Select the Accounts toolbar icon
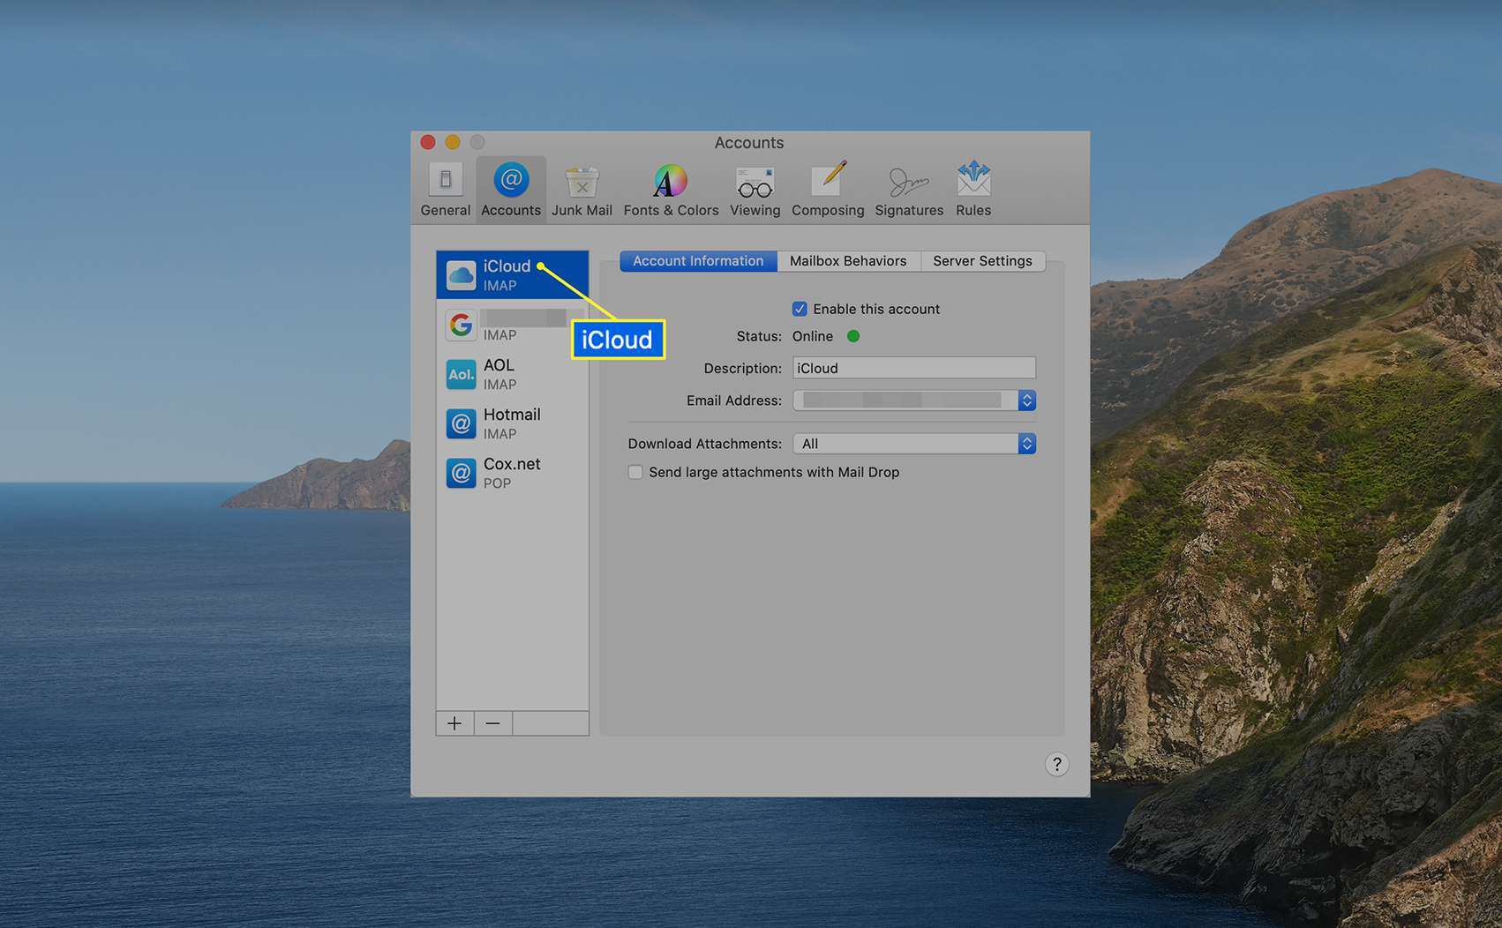Screen dimensions: 1502x928 511,189
